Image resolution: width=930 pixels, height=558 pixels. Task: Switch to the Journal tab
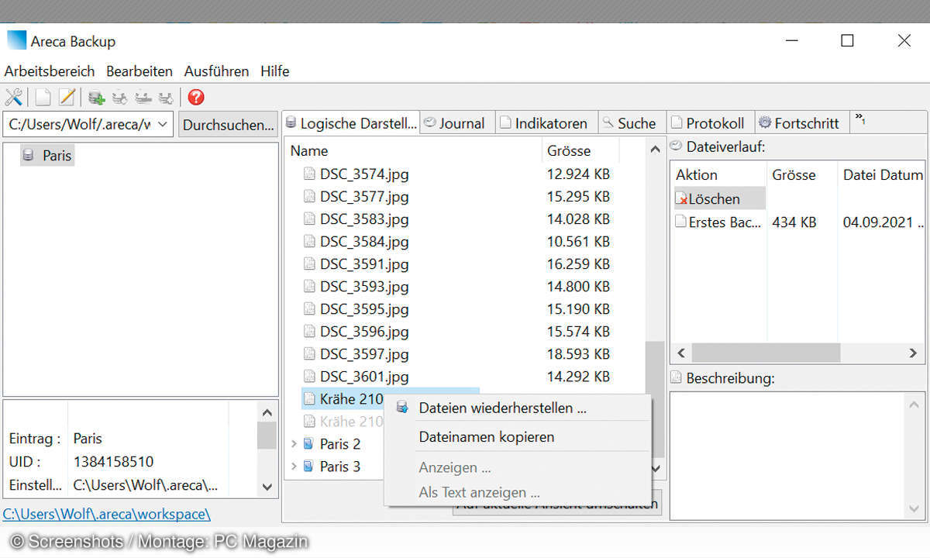[x=457, y=123]
